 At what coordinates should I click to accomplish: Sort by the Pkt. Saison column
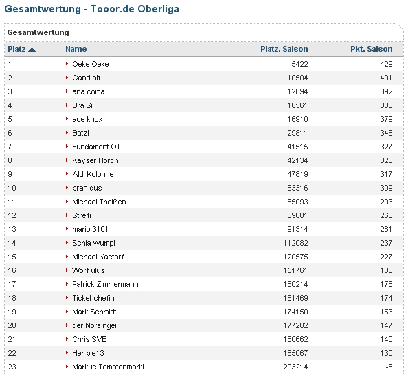(372, 49)
